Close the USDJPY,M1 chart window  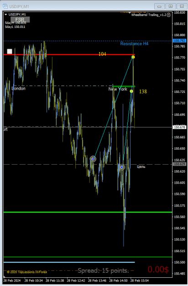[182, 6]
